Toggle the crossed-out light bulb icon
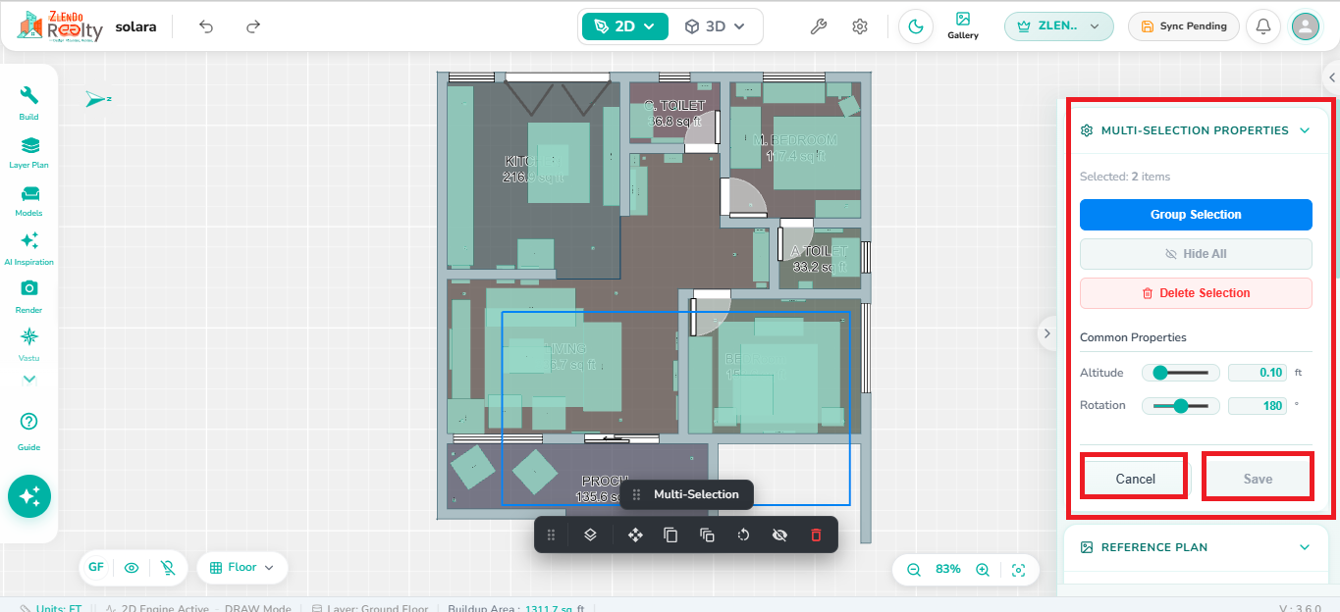Screen dimensions: 1340x612 [168, 567]
